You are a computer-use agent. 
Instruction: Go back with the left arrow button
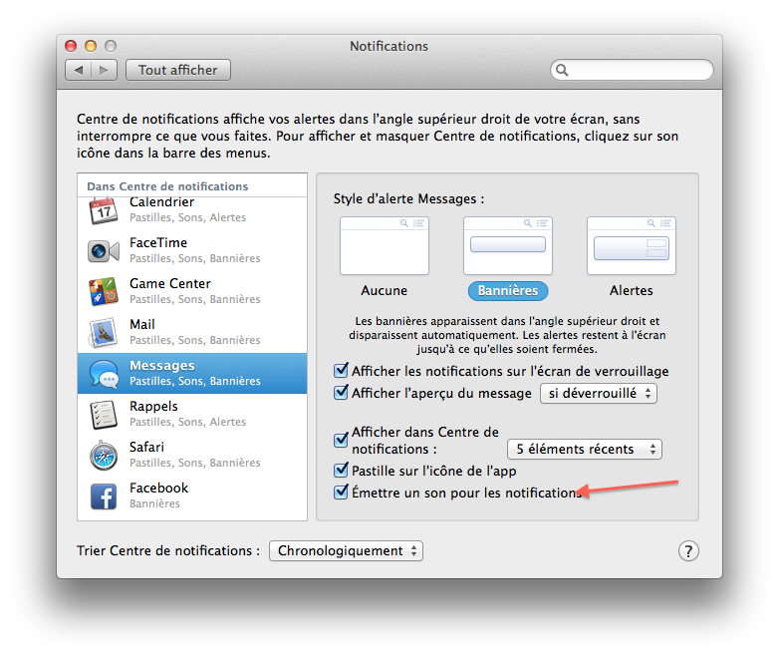(79, 70)
